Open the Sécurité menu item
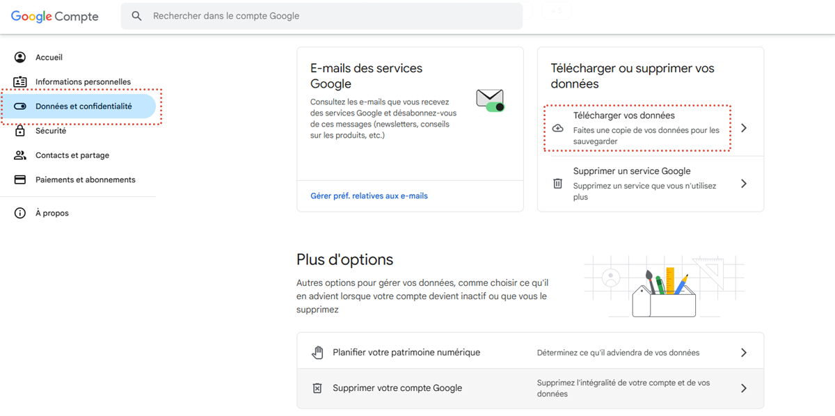 tap(51, 131)
